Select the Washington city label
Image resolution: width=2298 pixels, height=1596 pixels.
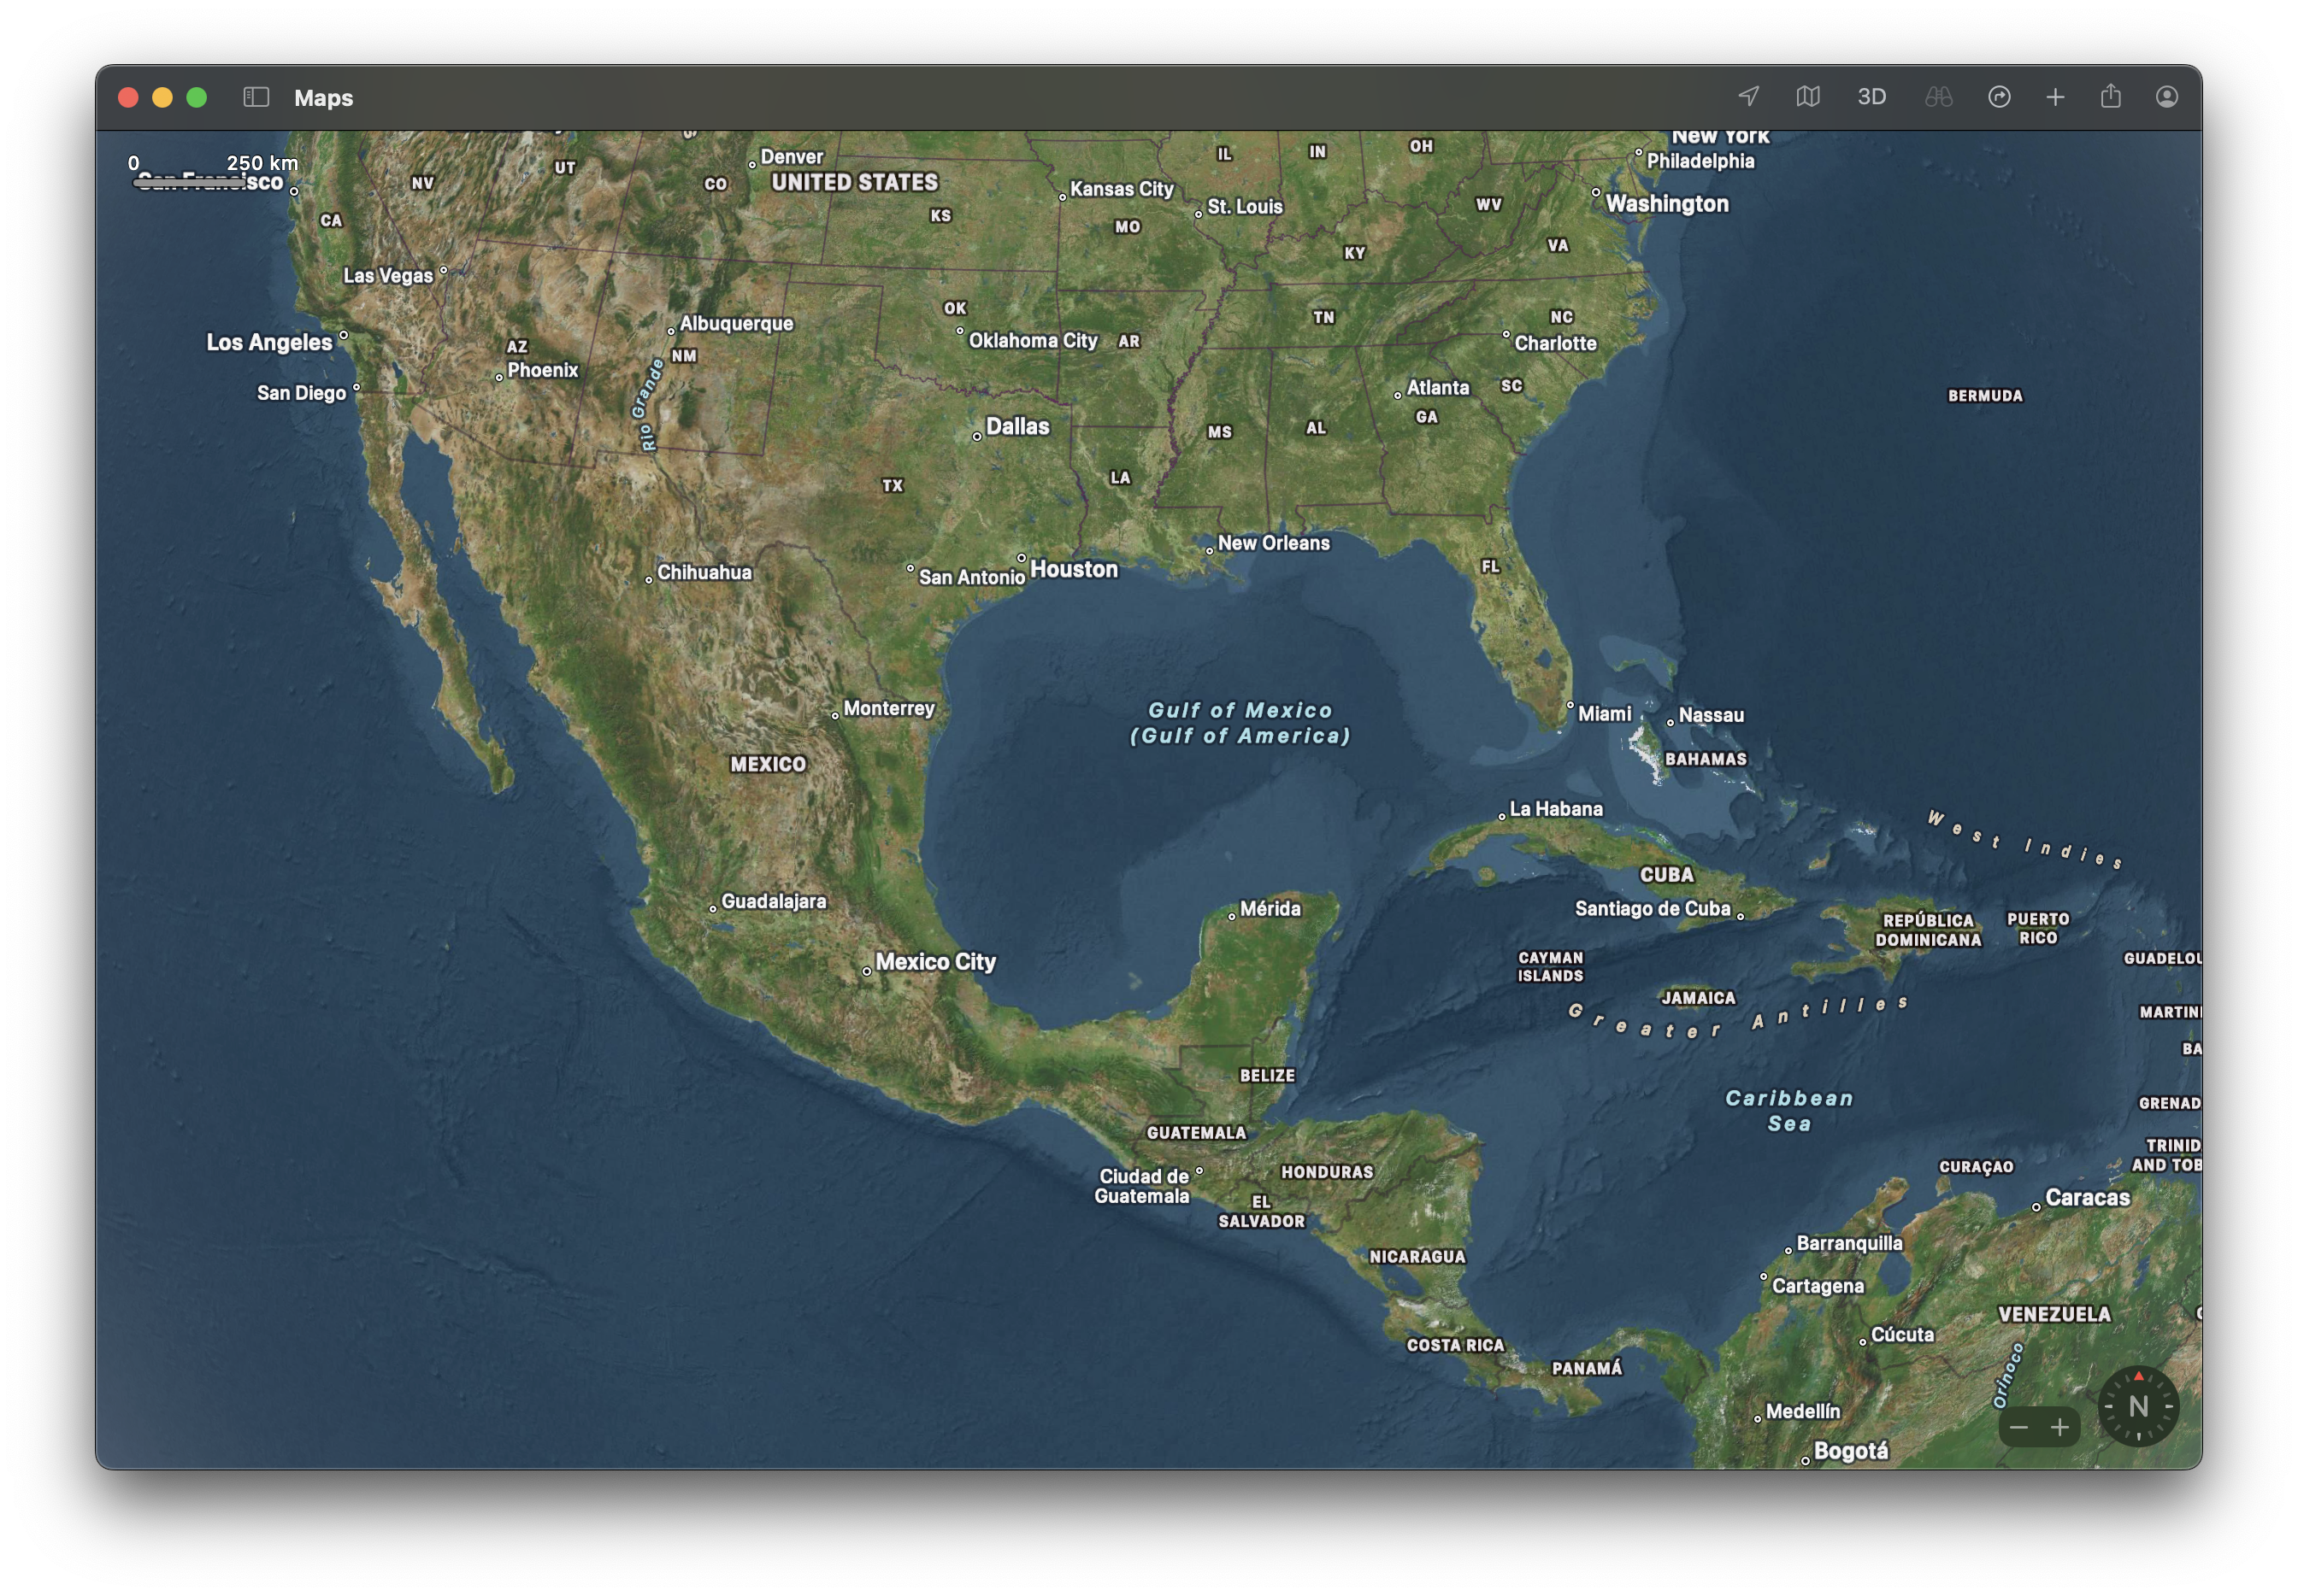pos(1667,204)
